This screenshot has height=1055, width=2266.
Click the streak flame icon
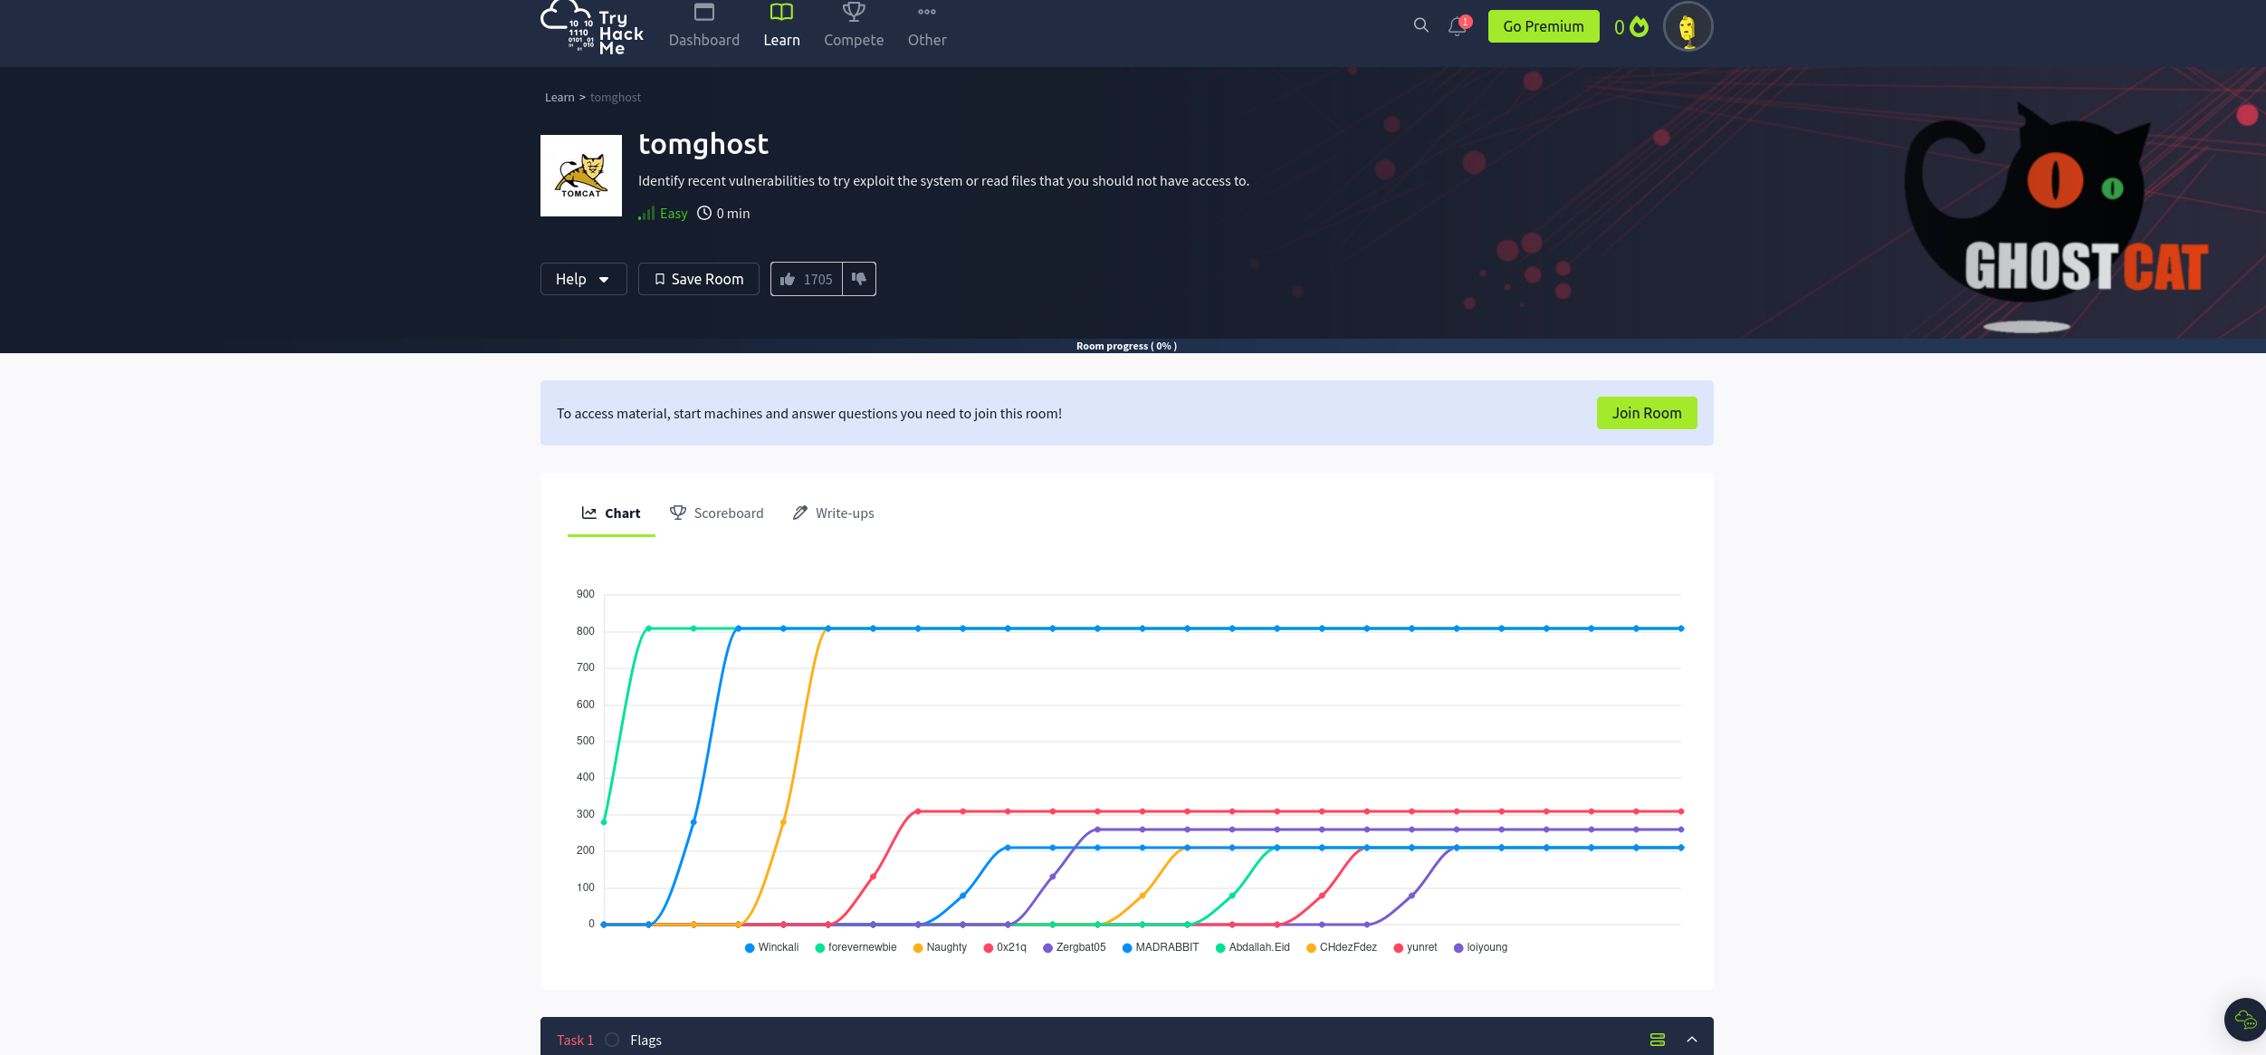1639,27
